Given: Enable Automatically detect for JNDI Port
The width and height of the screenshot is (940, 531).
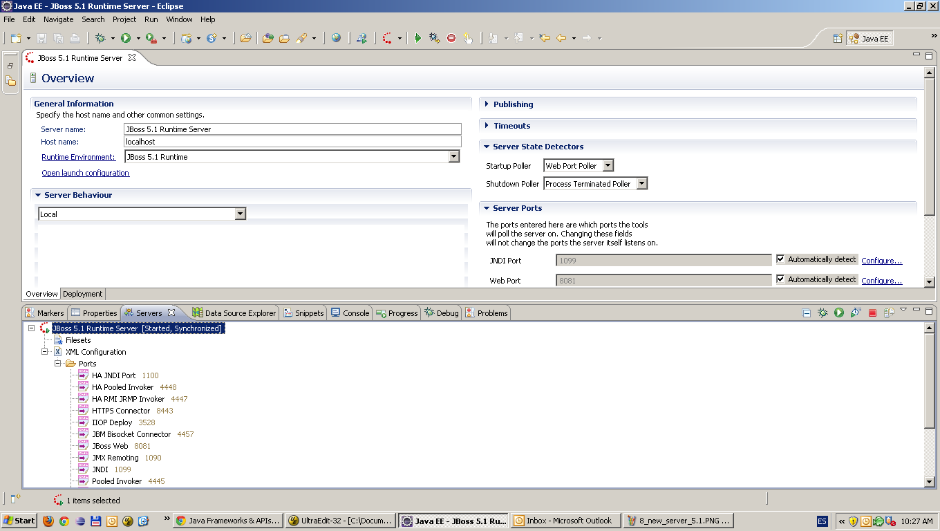Looking at the screenshot, I should (x=782, y=259).
